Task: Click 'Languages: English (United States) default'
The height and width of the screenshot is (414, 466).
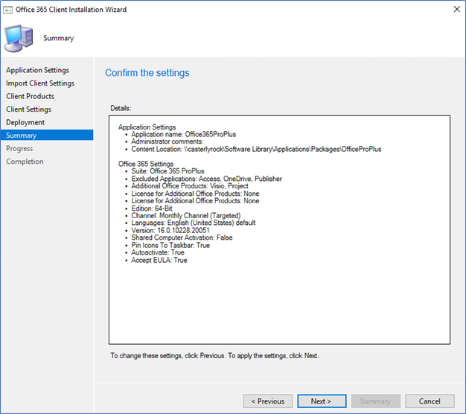Action: (x=194, y=223)
